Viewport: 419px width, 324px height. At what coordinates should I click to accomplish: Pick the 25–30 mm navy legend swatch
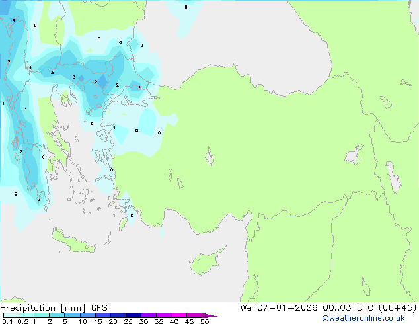(133, 315)
